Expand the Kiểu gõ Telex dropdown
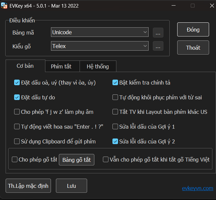216x200 pixels. click(100, 46)
